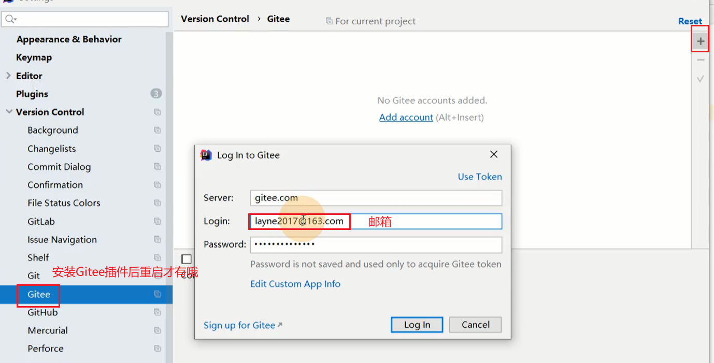The height and width of the screenshot is (363, 714).
Task: Toggle the checkbox below the accounts list
Action: 187,259
